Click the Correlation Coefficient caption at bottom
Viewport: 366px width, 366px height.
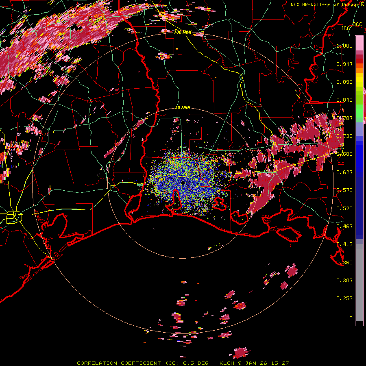183,363
